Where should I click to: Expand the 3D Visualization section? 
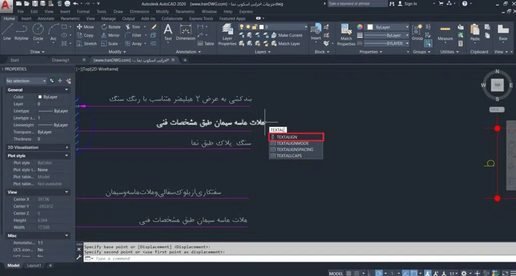point(67,147)
